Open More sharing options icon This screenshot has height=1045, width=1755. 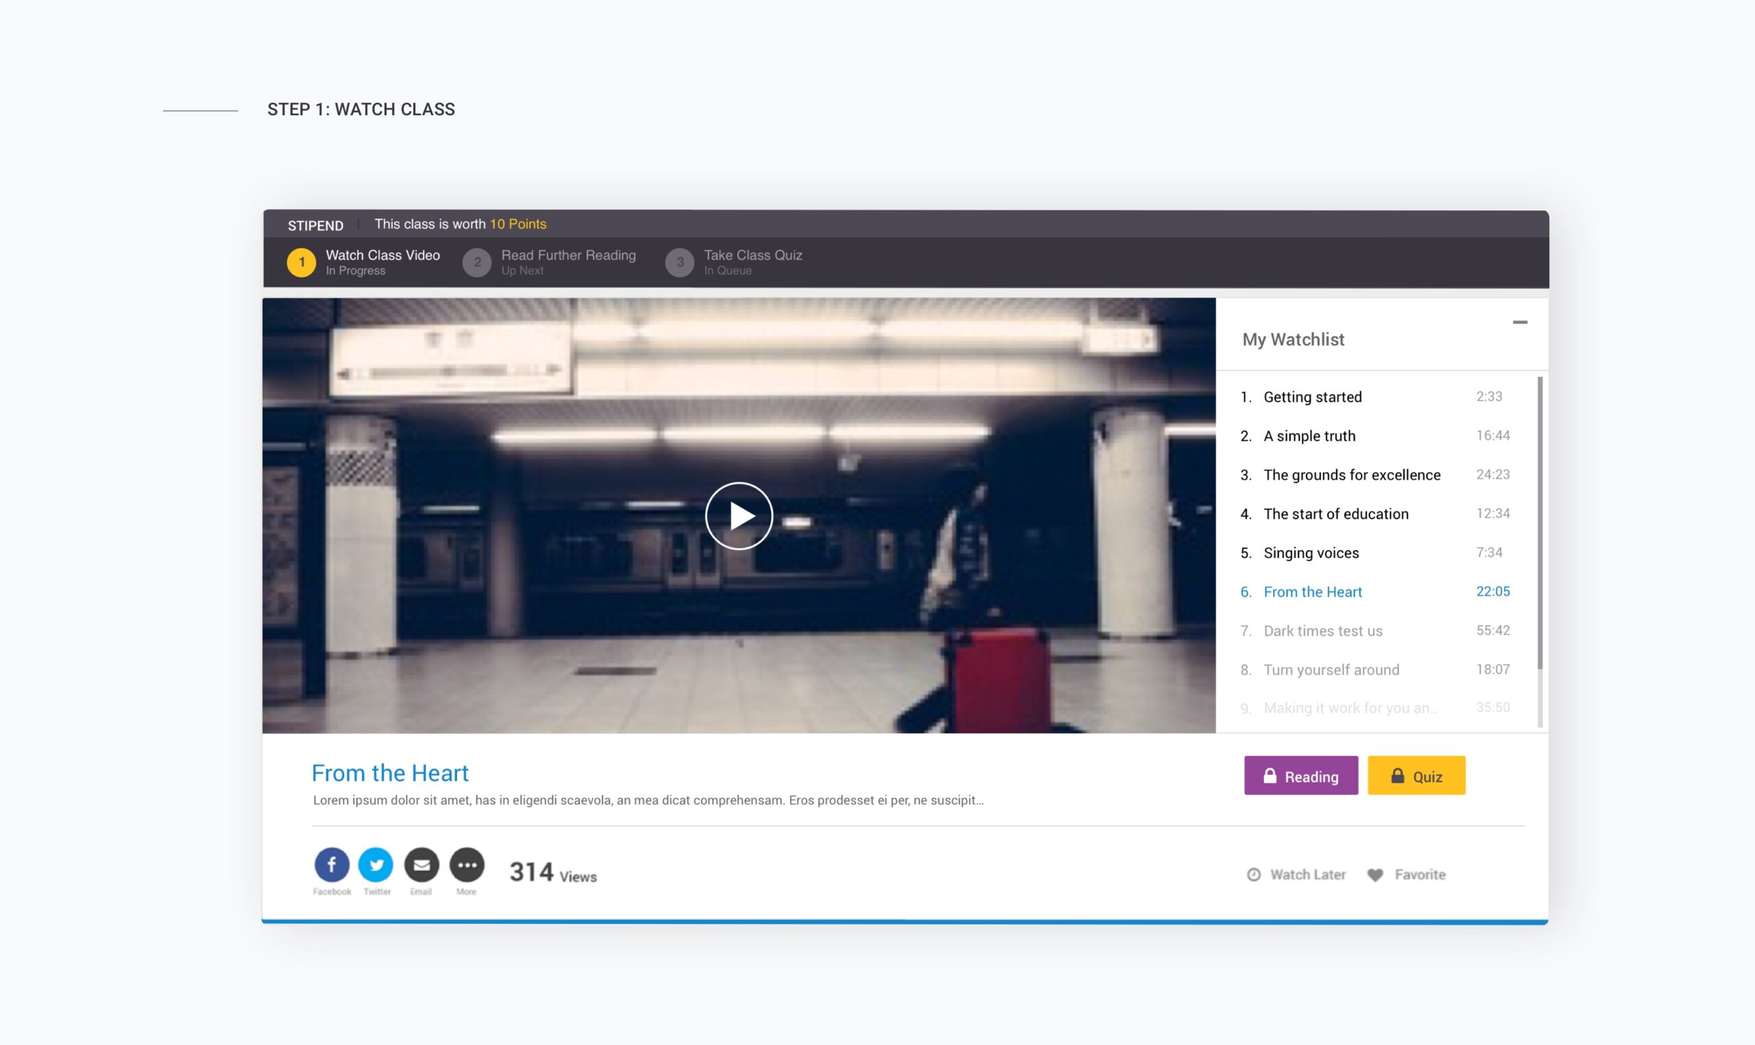(x=467, y=865)
